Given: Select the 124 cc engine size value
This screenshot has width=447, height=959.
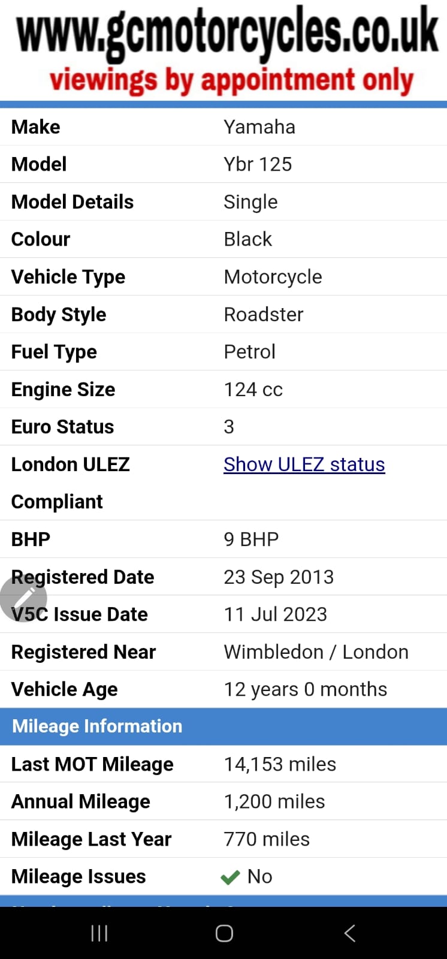Looking at the screenshot, I should [x=253, y=390].
